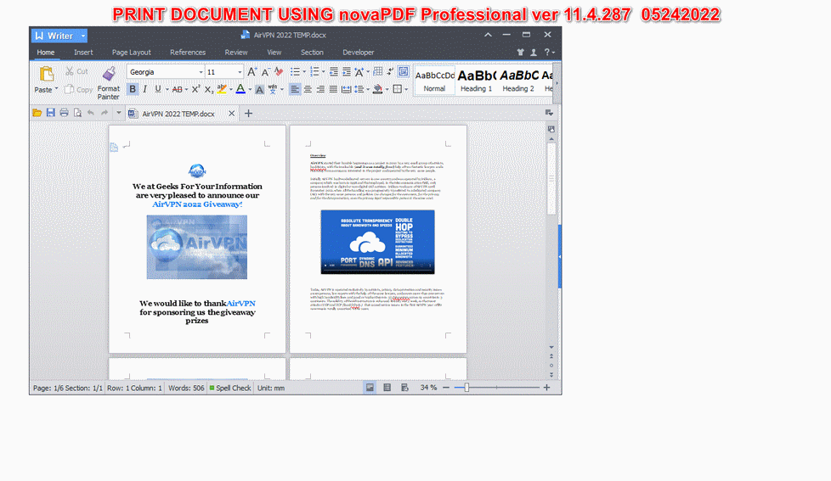Open the Page Layout ribbon tab
The image size is (831, 481).
[132, 53]
